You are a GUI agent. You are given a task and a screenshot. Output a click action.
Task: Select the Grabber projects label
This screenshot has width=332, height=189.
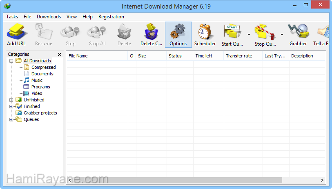pyautogui.click(x=40, y=113)
